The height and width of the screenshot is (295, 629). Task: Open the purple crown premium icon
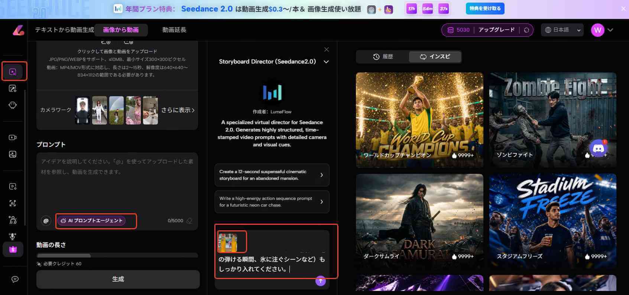coord(13,249)
